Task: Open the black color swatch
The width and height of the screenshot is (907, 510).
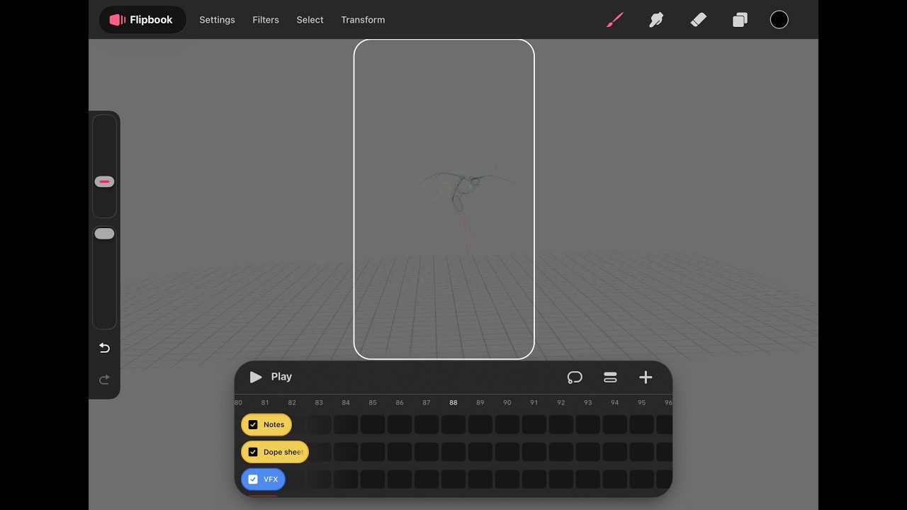Action: point(779,20)
